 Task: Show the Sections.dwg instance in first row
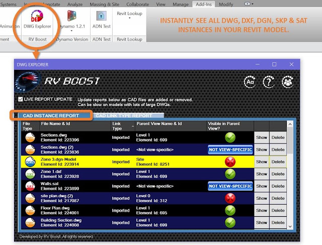[x=262, y=138]
